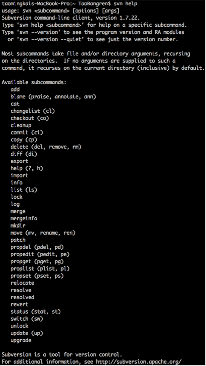206x366 pixels.
Task: Click the 'diff (di)' subcommand
Action: 24,154
